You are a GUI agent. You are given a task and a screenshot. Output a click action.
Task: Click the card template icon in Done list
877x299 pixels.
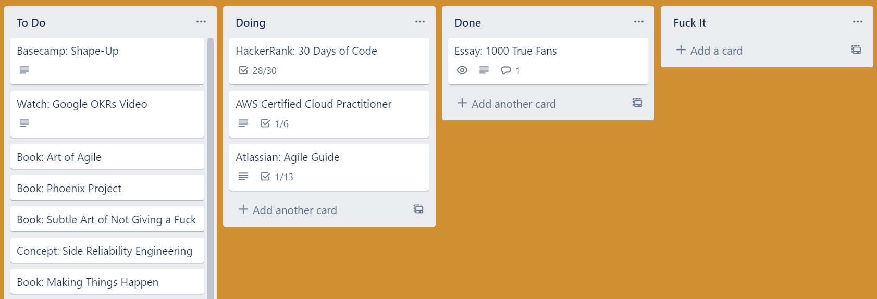coord(637,103)
